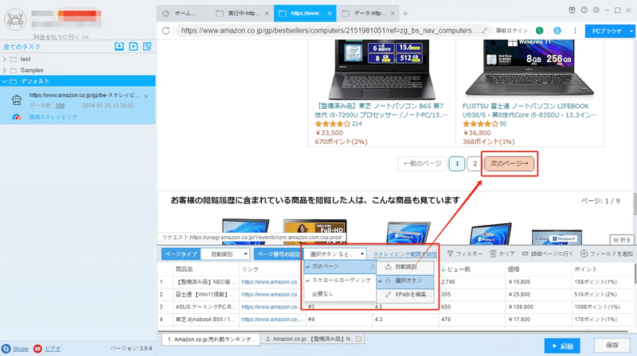Viewport: 637px width, 356px height.
Task: Expand the Samples folder
Action: [5, 70]
